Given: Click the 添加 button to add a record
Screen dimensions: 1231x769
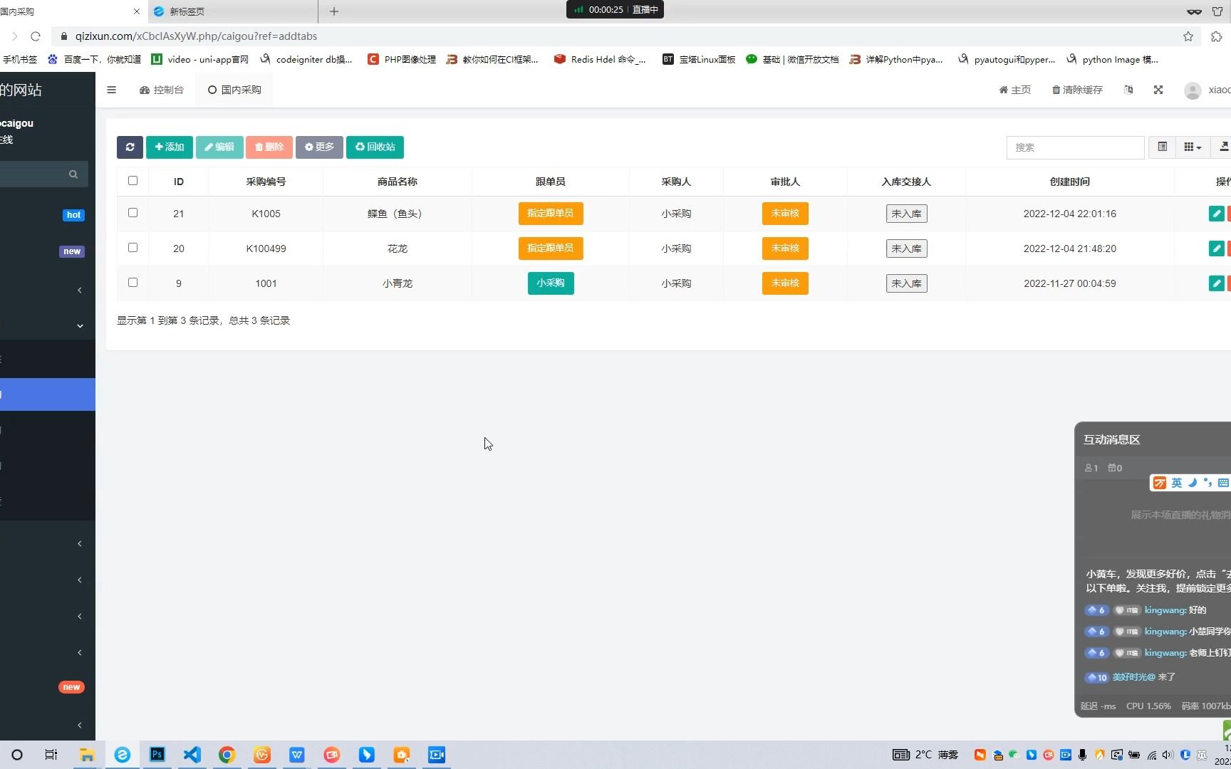Looking at the screenshot, I should coord(169,147).
